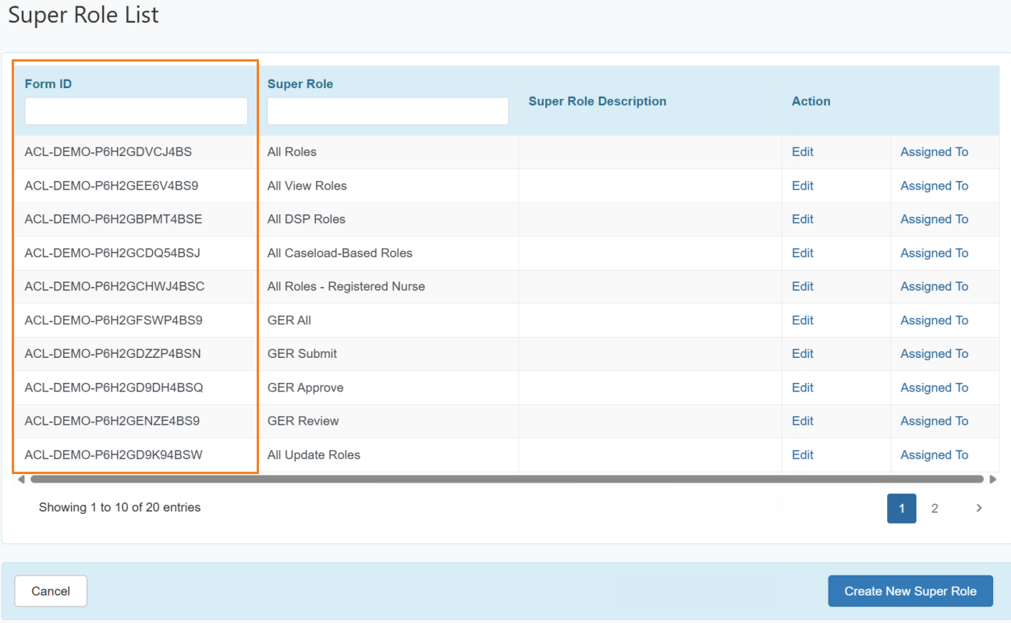Viewport: 1011px width, 623px height.
Task: Open Assigned To for GER All
Action: point(935,320)
